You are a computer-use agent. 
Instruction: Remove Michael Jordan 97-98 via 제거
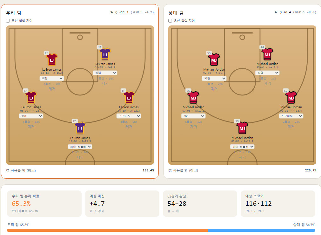coord(193,127)
